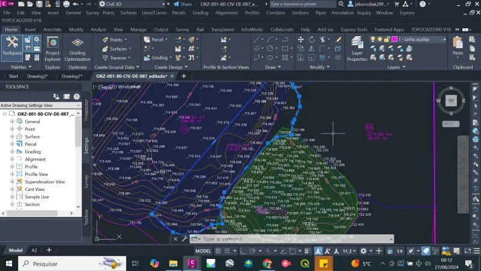Switch to the Annotate ribbon tab
The image size is (481, 271).
point(52,30)
